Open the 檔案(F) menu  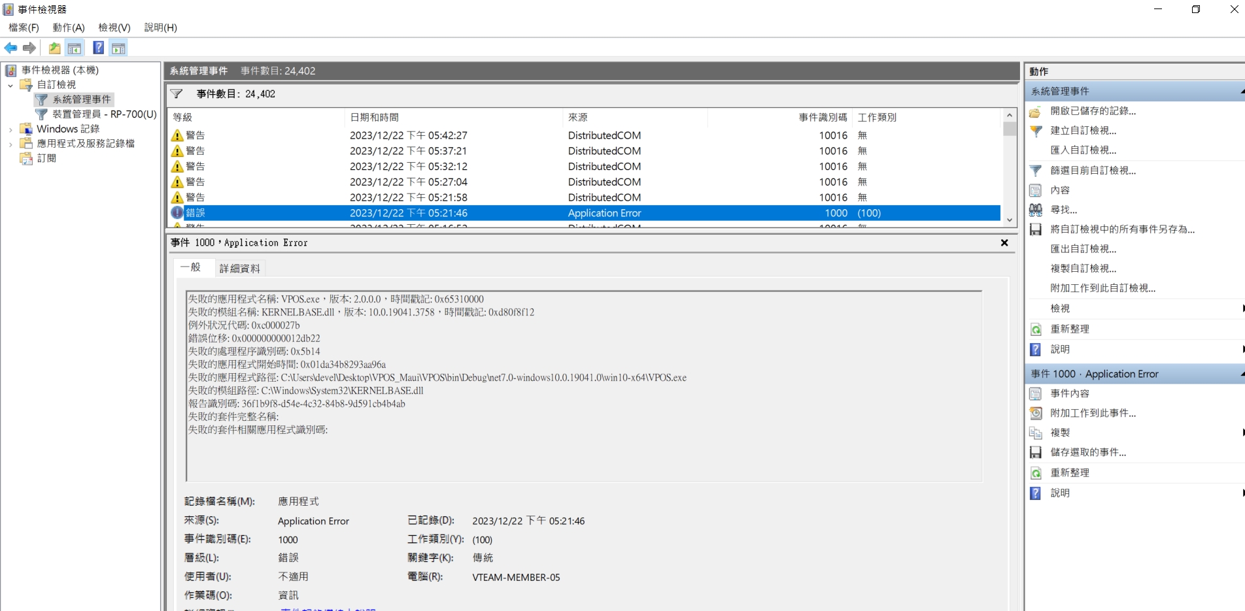pos(24,27)
